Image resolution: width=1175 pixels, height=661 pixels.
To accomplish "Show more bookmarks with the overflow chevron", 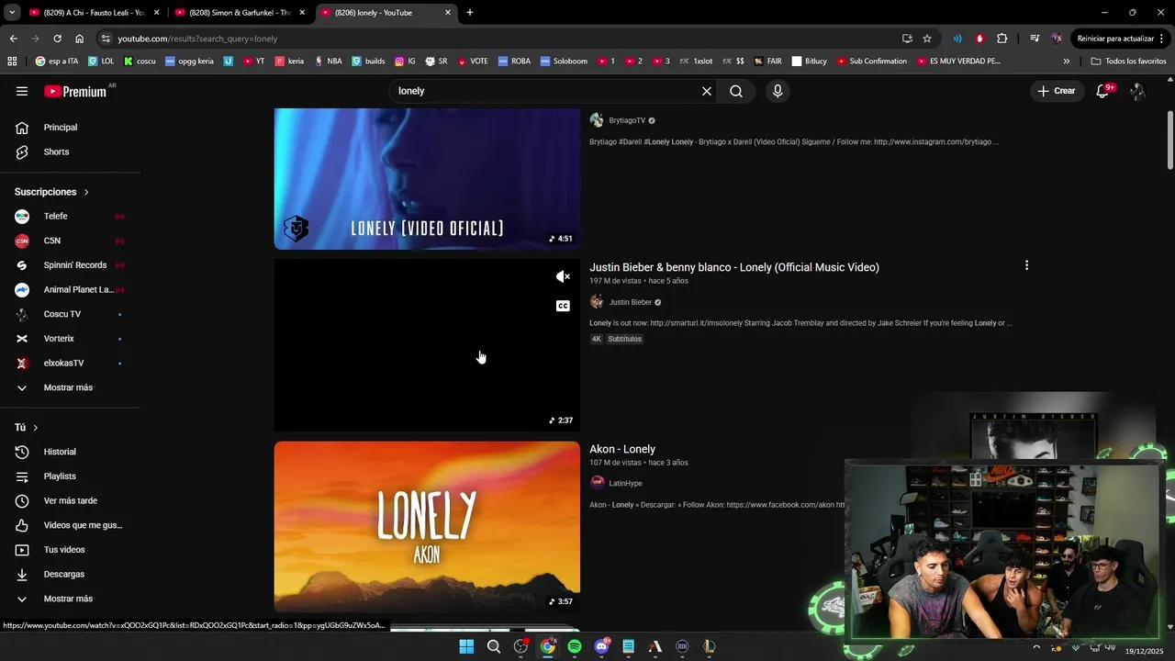I will (1067, 62).
